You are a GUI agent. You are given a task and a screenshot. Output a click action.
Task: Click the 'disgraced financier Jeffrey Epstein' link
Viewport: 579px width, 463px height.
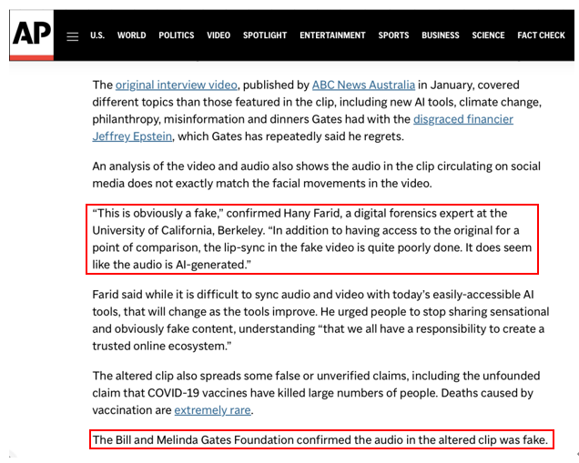pyautogui.click(x=462, y=119)
